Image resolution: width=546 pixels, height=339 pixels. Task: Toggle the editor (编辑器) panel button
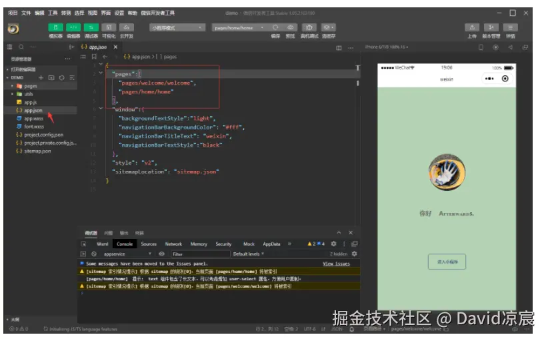[x=73, y=27]
